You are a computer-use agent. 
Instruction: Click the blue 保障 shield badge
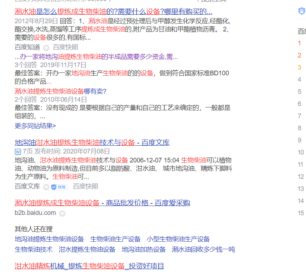coord(59,187)
